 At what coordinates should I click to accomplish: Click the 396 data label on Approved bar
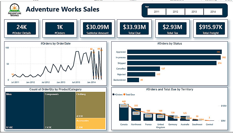coord(218,52)
